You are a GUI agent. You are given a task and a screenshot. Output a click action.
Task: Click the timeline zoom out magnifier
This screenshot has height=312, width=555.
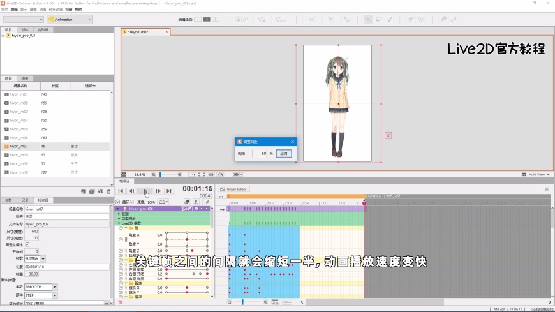[230, 302]
